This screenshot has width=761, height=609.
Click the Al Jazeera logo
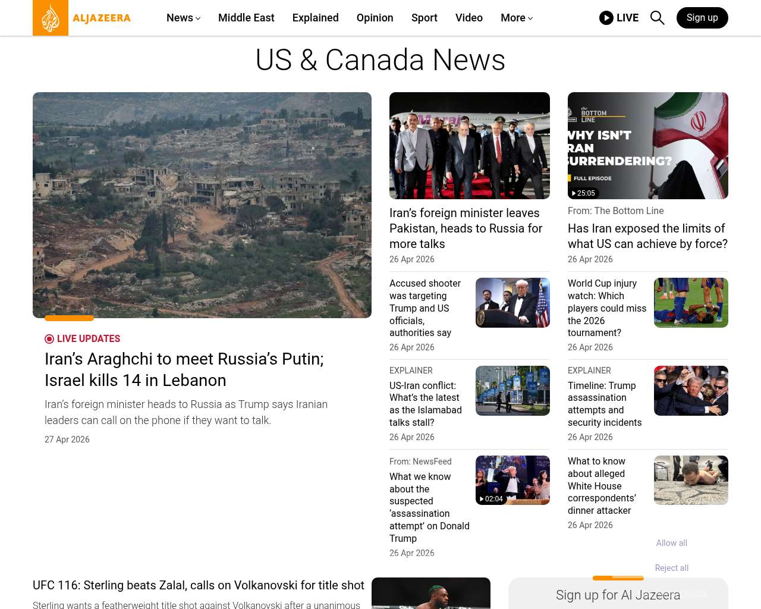click(82, 18)
